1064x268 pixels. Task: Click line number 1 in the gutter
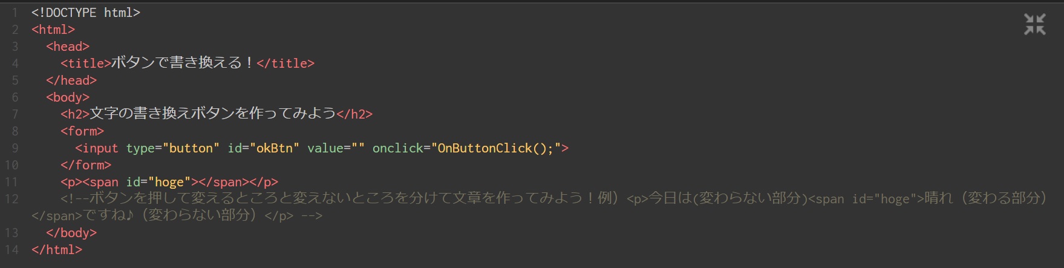15,13
